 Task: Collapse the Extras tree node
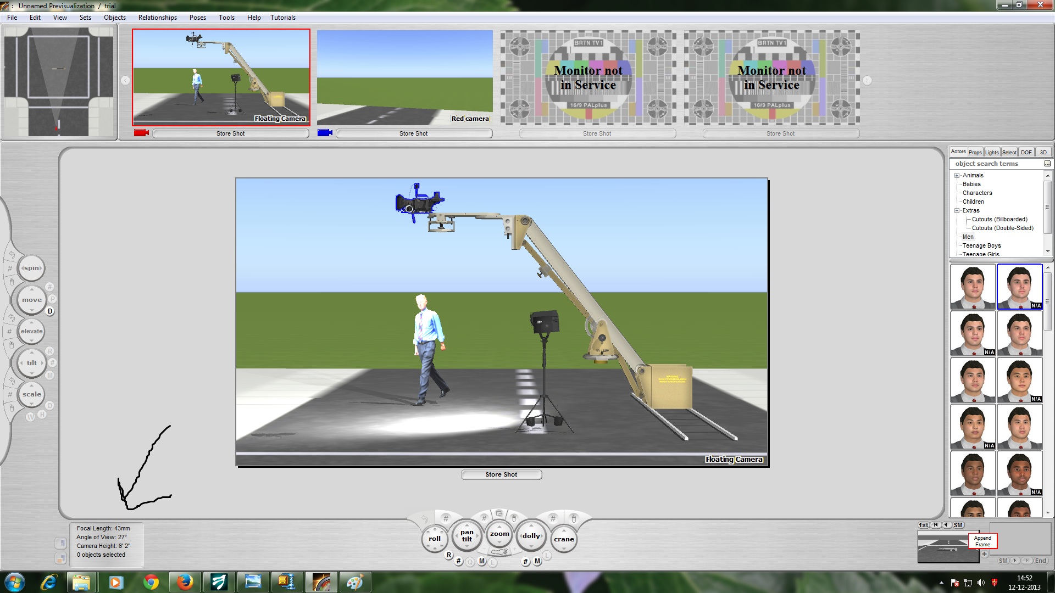[x=957, y=211]
